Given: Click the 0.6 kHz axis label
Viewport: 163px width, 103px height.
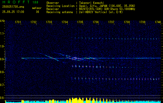Looking at the screenshot, I should click(2, 98).
